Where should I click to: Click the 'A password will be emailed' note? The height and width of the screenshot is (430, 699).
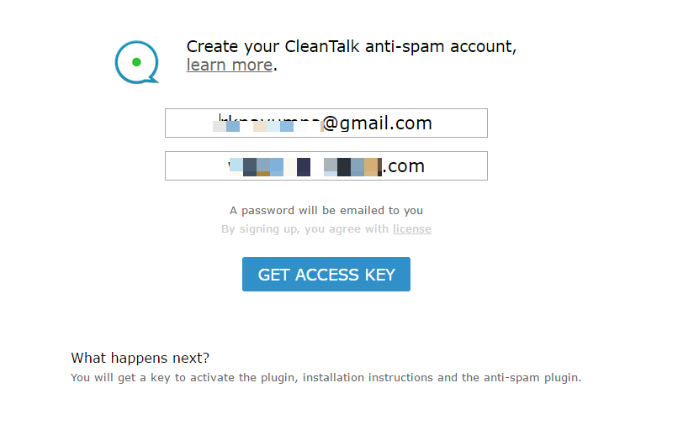click(x=326, y=211)
